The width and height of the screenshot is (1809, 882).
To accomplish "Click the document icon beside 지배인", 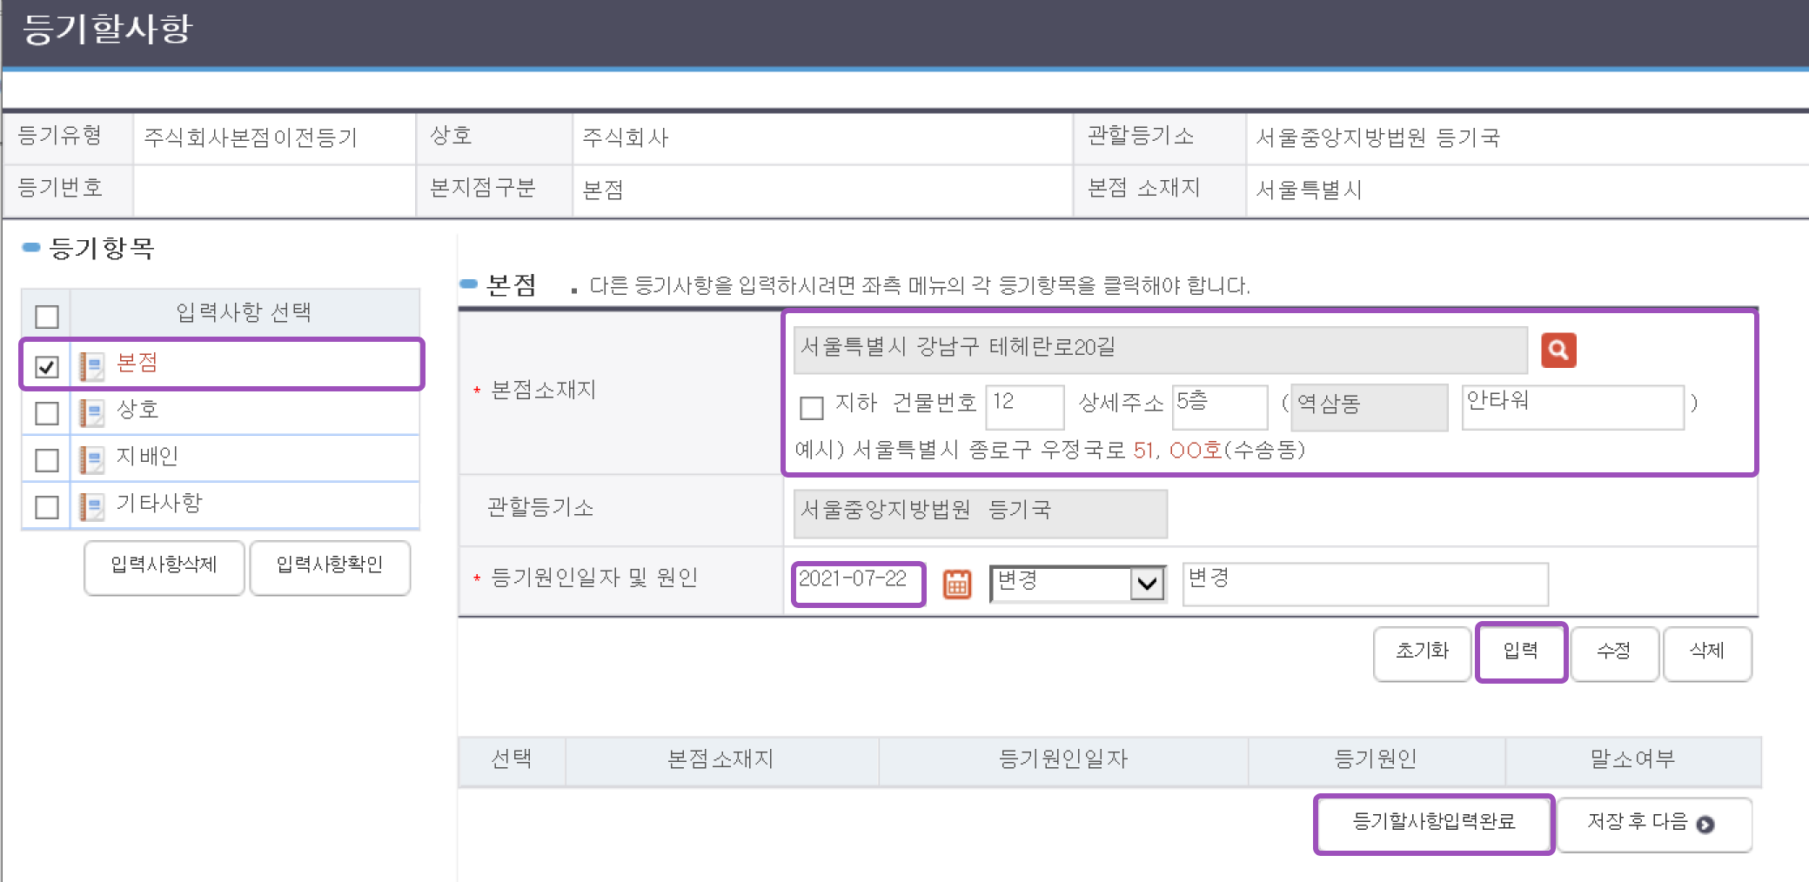I will 91,459.
